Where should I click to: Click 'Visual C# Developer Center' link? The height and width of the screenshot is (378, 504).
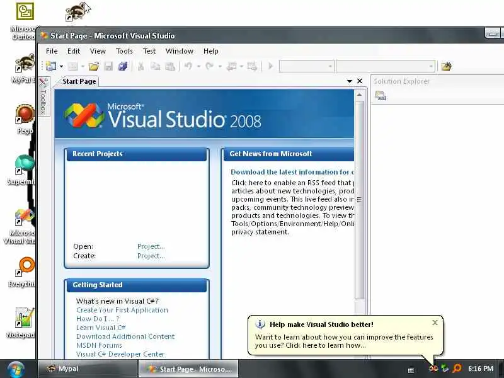120,354
